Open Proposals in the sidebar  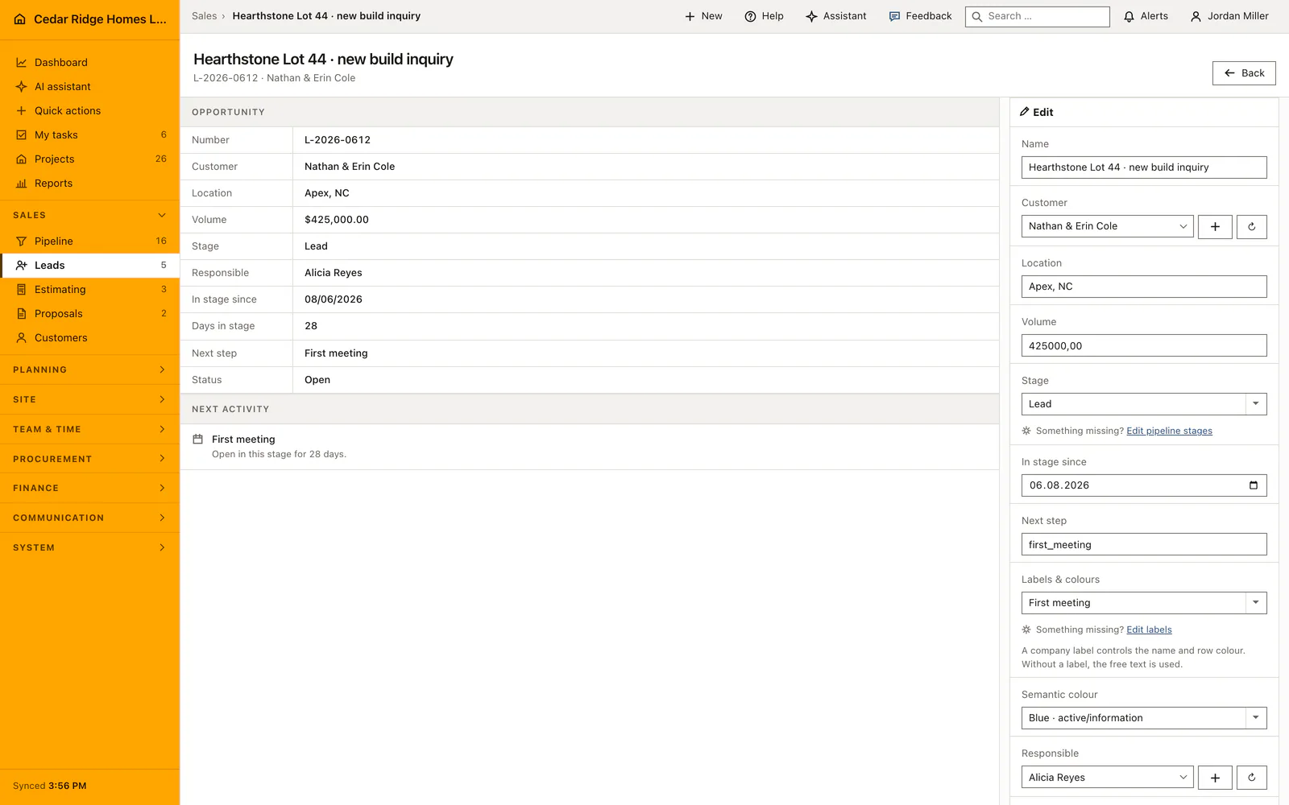coord(89,313)
